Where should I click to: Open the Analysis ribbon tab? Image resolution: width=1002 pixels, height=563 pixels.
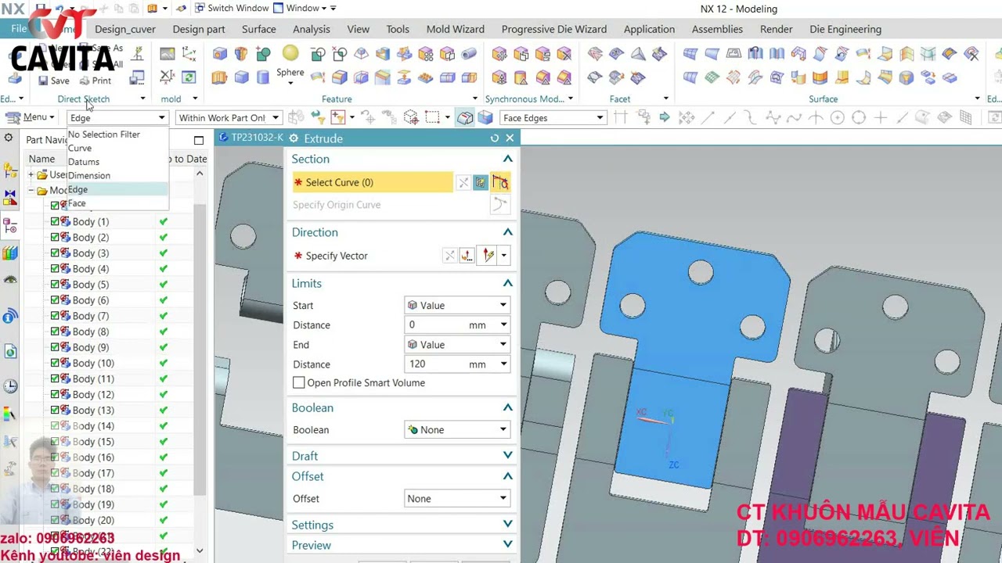coord(312,29)
